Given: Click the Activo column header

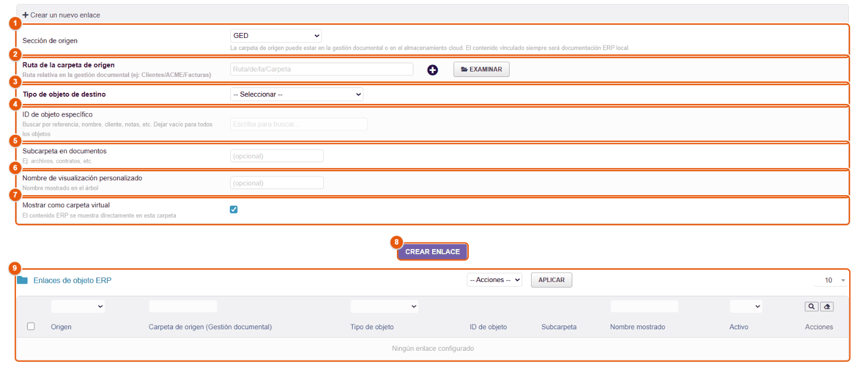Looking at the screenshot, I should coord(739,327).
